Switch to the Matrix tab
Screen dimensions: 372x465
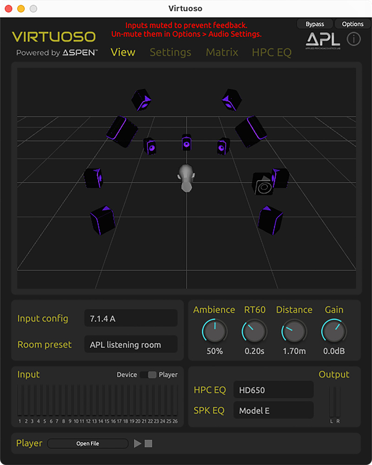[222, 53]
